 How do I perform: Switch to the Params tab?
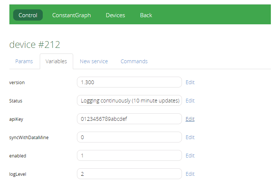coord(24,61)
